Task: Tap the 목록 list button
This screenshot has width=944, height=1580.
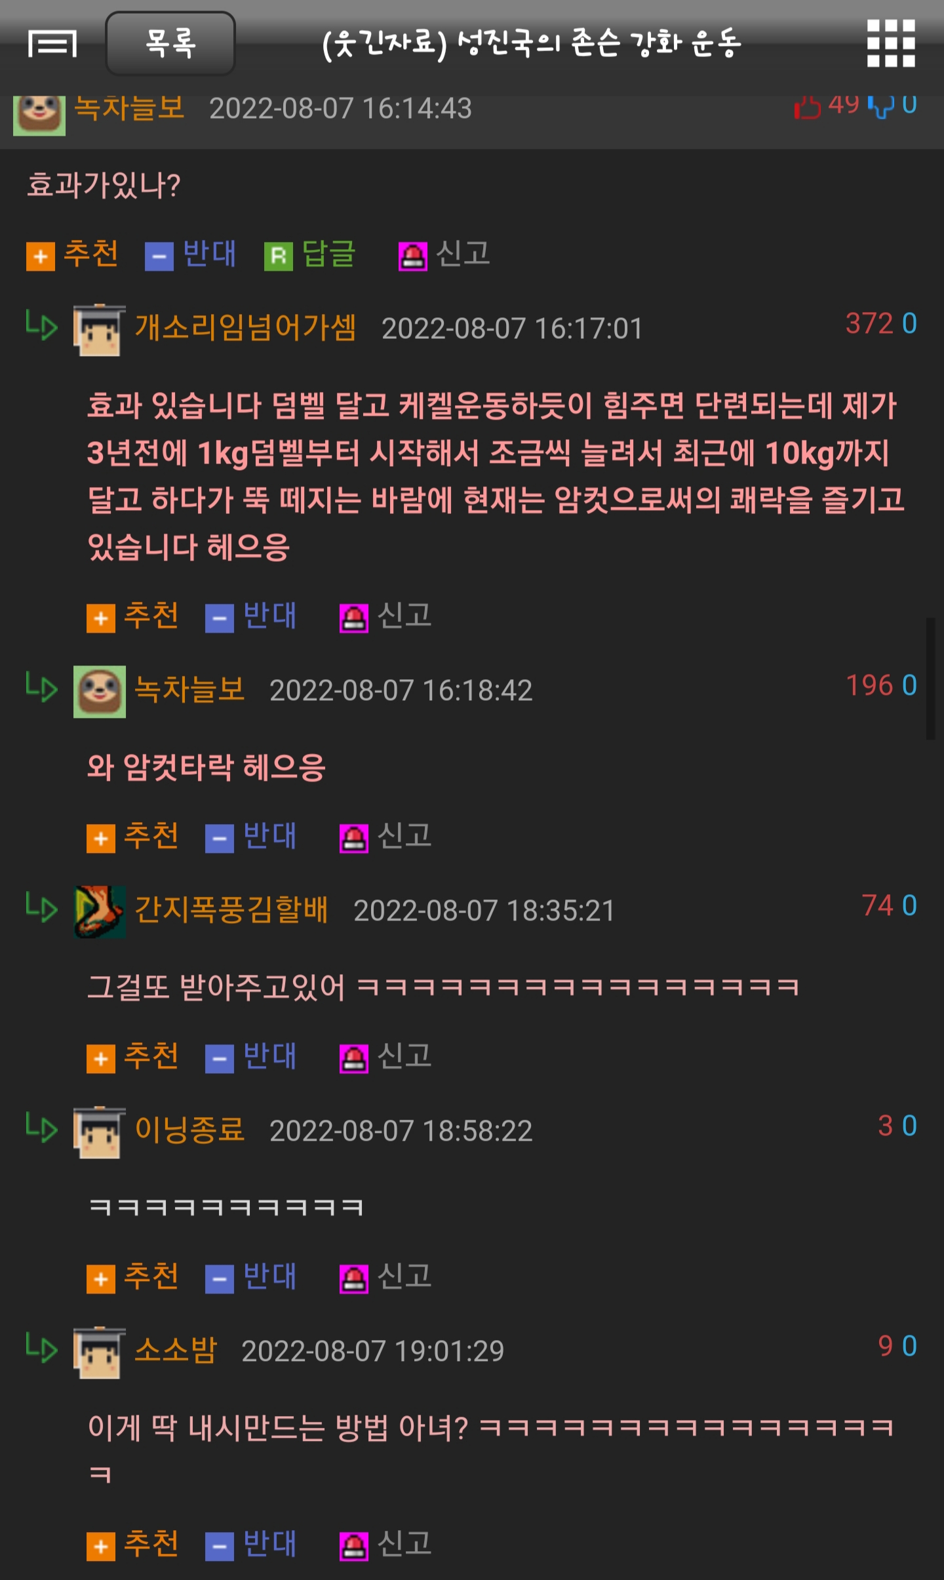Action: click(170, 43)
